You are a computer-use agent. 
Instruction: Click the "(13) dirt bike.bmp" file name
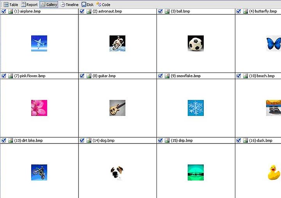click(28, 141)
